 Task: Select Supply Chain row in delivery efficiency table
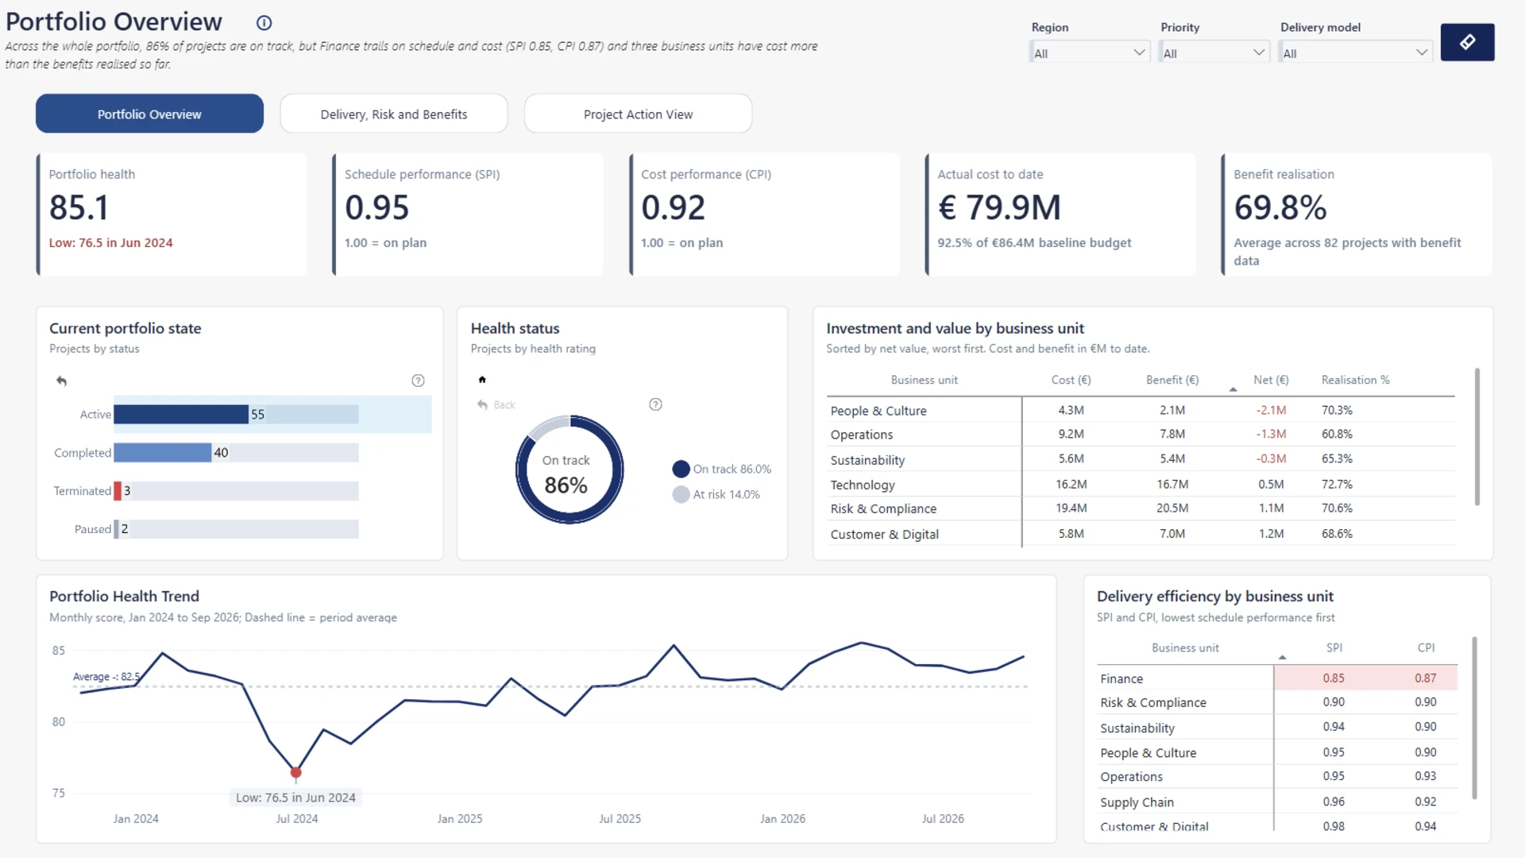point(1277,802)
